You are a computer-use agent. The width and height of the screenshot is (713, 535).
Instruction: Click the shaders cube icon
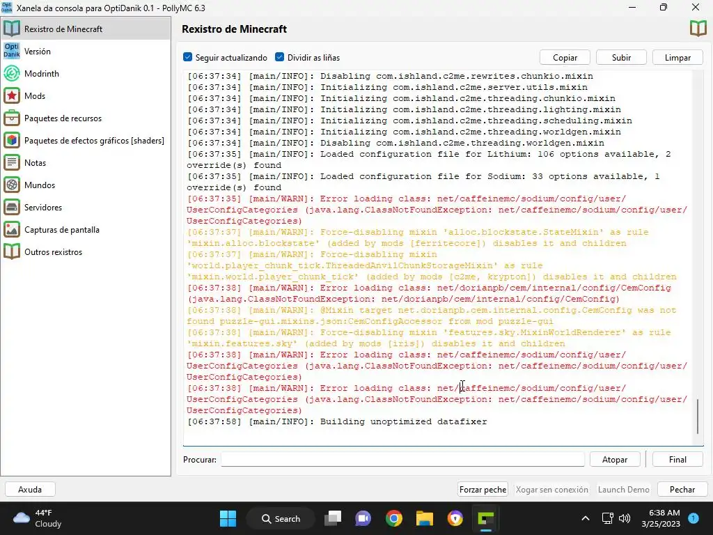click(x=12, y=140)
